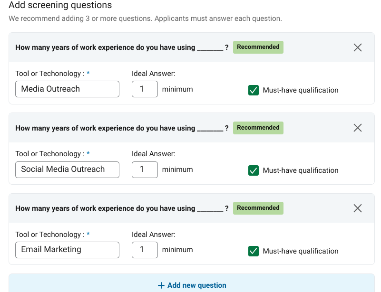Click the Add new question button

coord(192,285)
